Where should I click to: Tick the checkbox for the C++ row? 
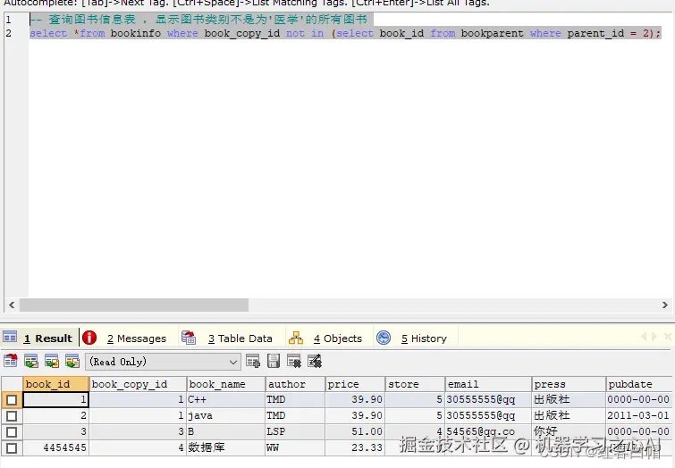tap(12, 400)
